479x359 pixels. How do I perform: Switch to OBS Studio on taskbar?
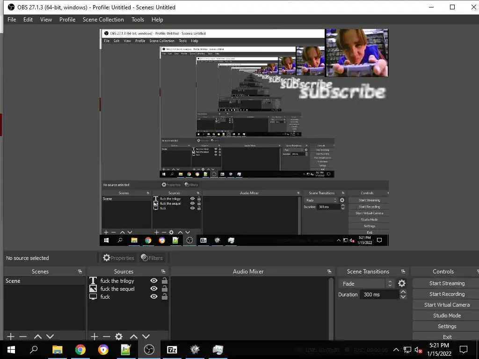(149, 350)
